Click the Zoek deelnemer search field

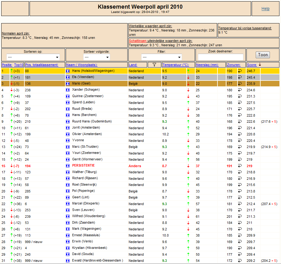(221, 57)
